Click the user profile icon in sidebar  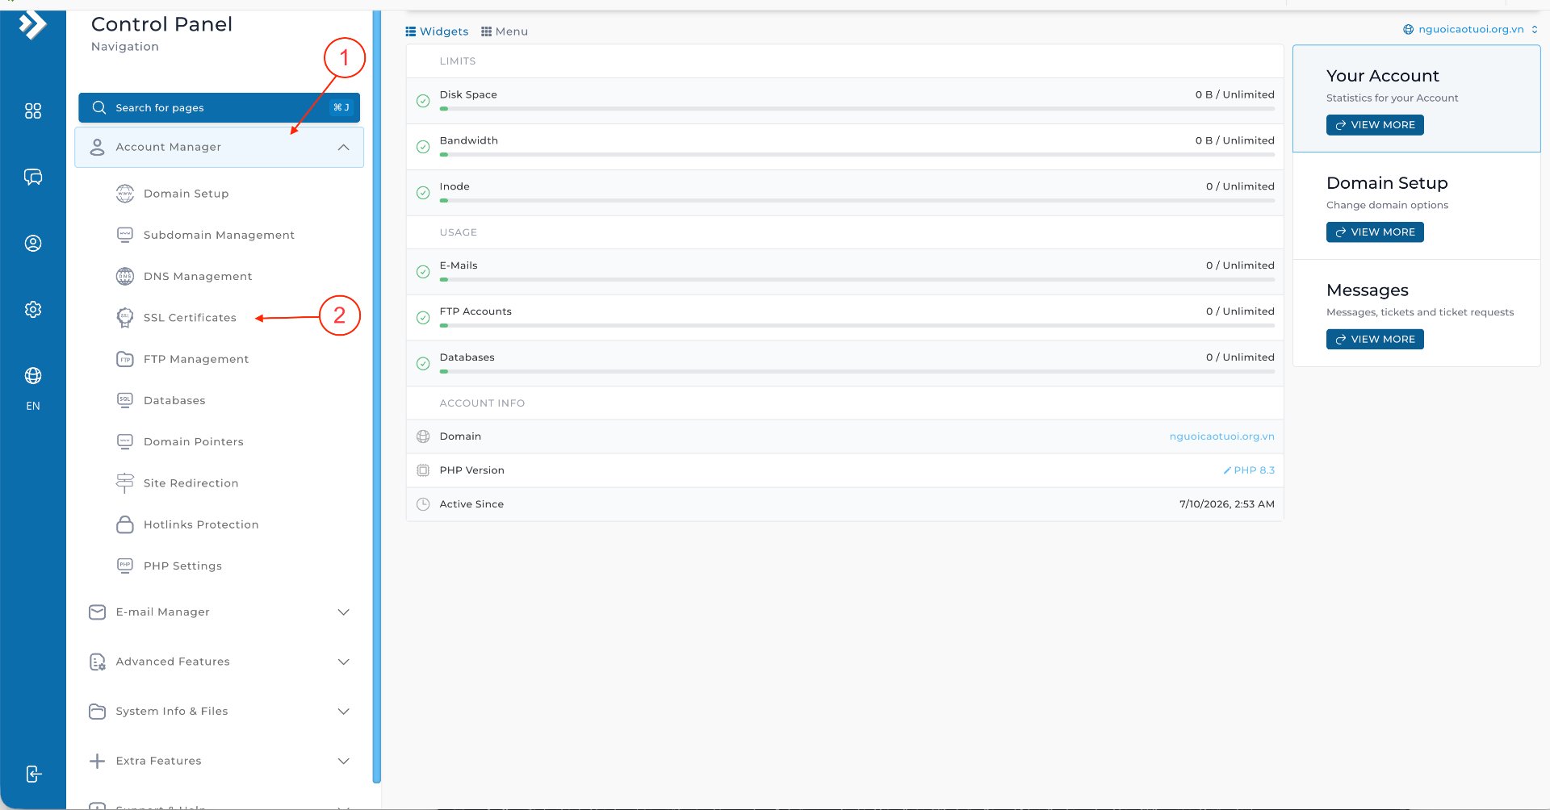pos(33,244)
